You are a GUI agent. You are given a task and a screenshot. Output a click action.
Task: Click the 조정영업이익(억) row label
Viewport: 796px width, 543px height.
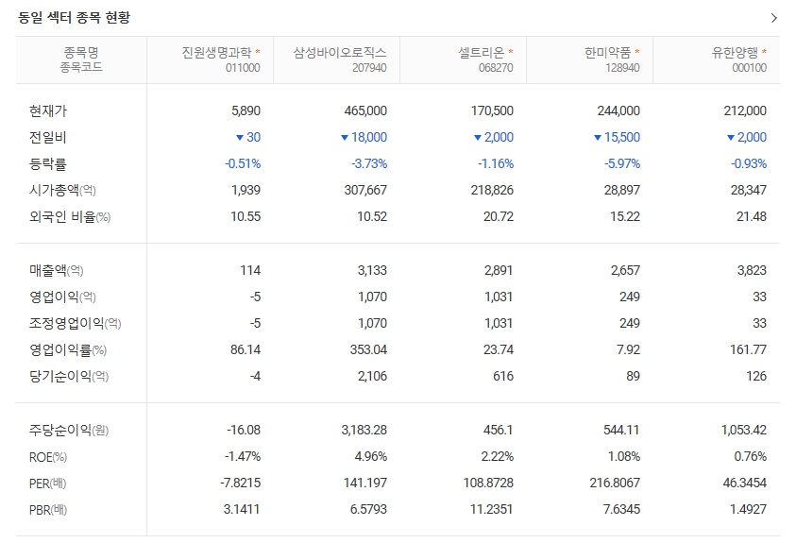[x=76, y=323]
